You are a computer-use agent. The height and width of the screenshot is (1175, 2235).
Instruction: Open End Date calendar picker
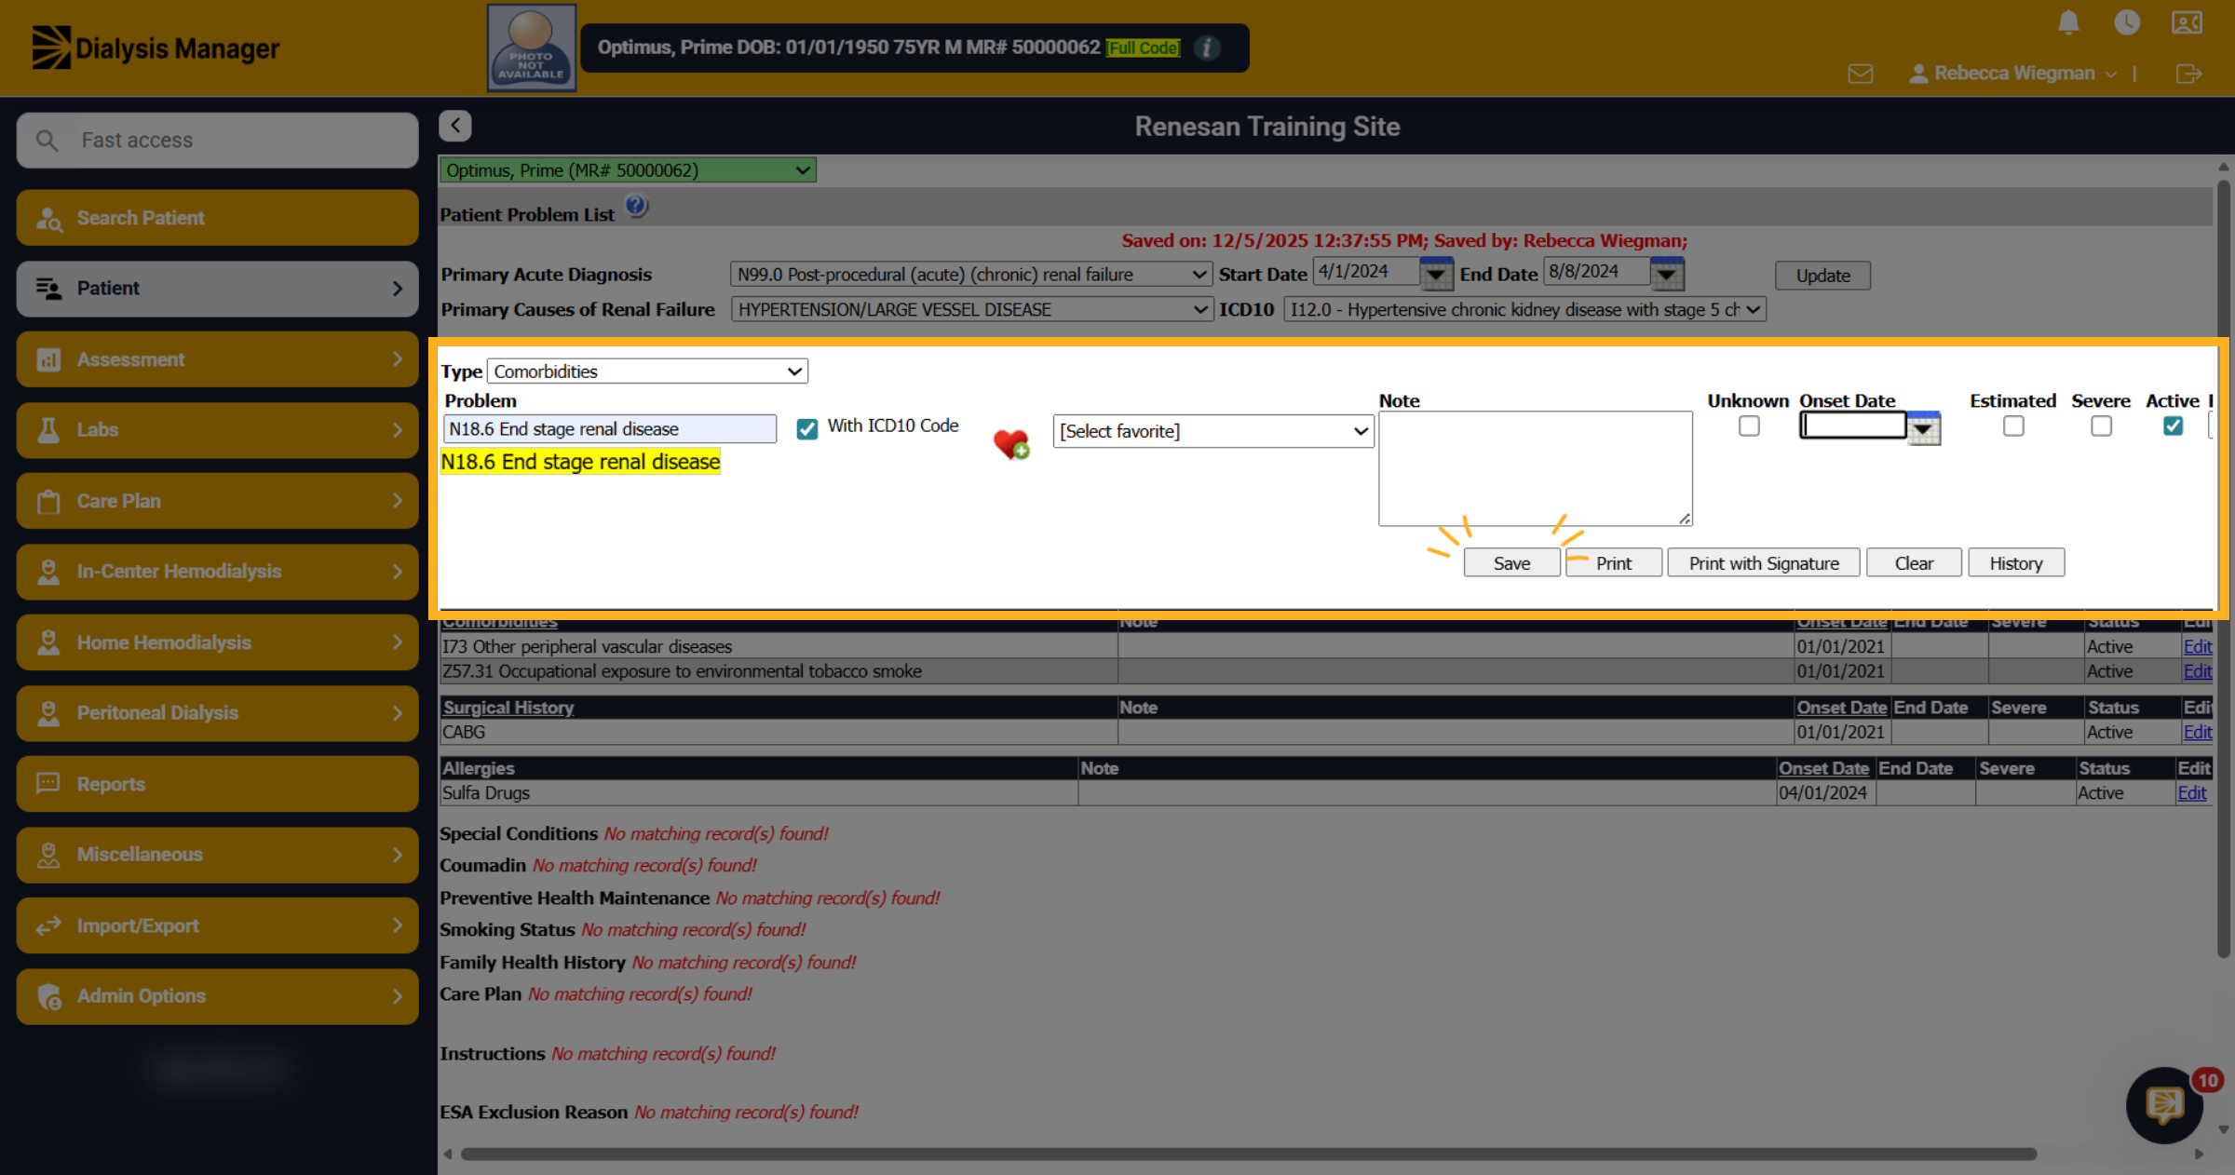pos(1667,274)
